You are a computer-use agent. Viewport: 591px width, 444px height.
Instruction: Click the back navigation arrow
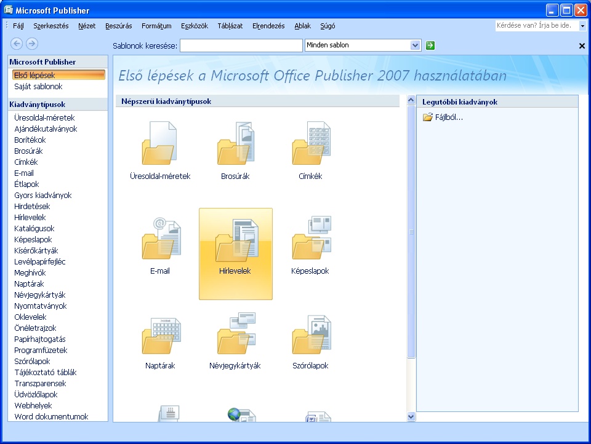pyautogui.click(x=16, y=44)
